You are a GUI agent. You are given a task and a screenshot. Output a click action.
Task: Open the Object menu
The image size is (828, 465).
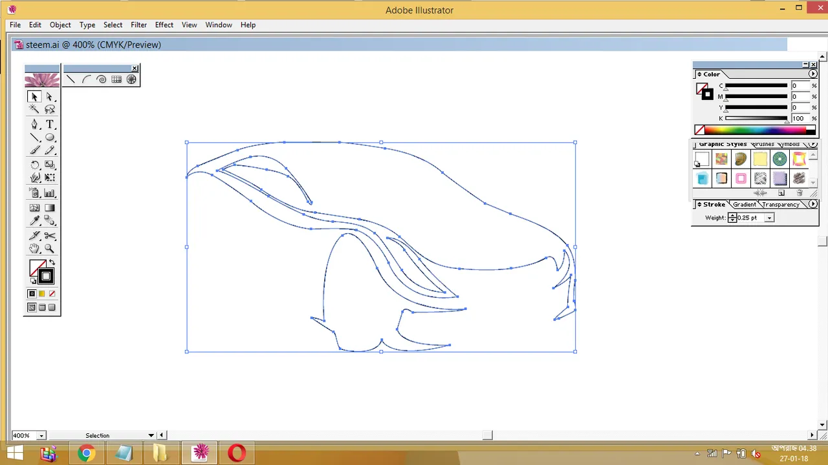click(60, 25)
